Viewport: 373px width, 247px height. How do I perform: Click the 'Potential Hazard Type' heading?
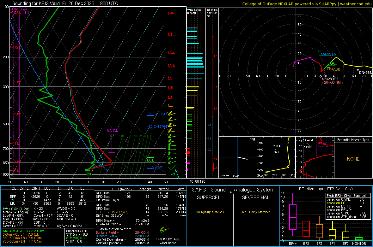[x=353, y=140]
